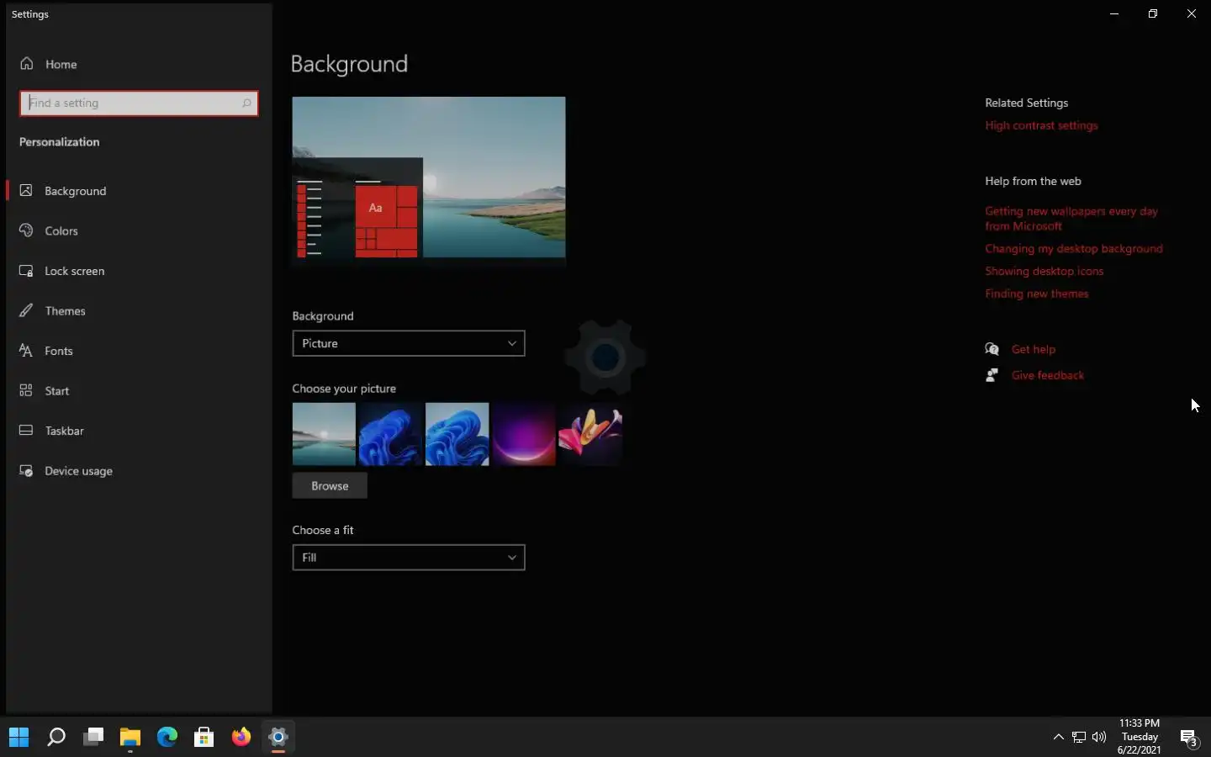Open Finding new themes link

point(1036,294)
